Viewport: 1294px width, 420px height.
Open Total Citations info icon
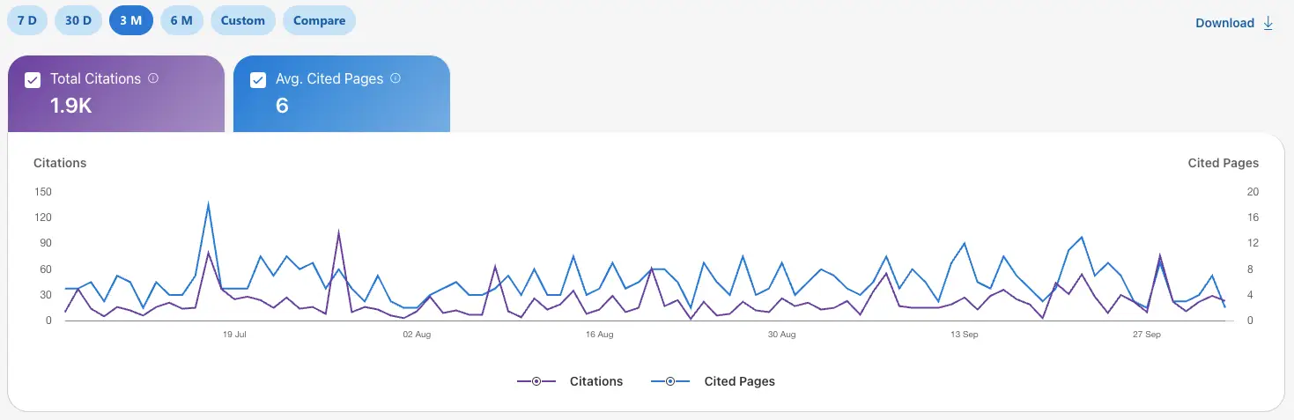point(153,78)
